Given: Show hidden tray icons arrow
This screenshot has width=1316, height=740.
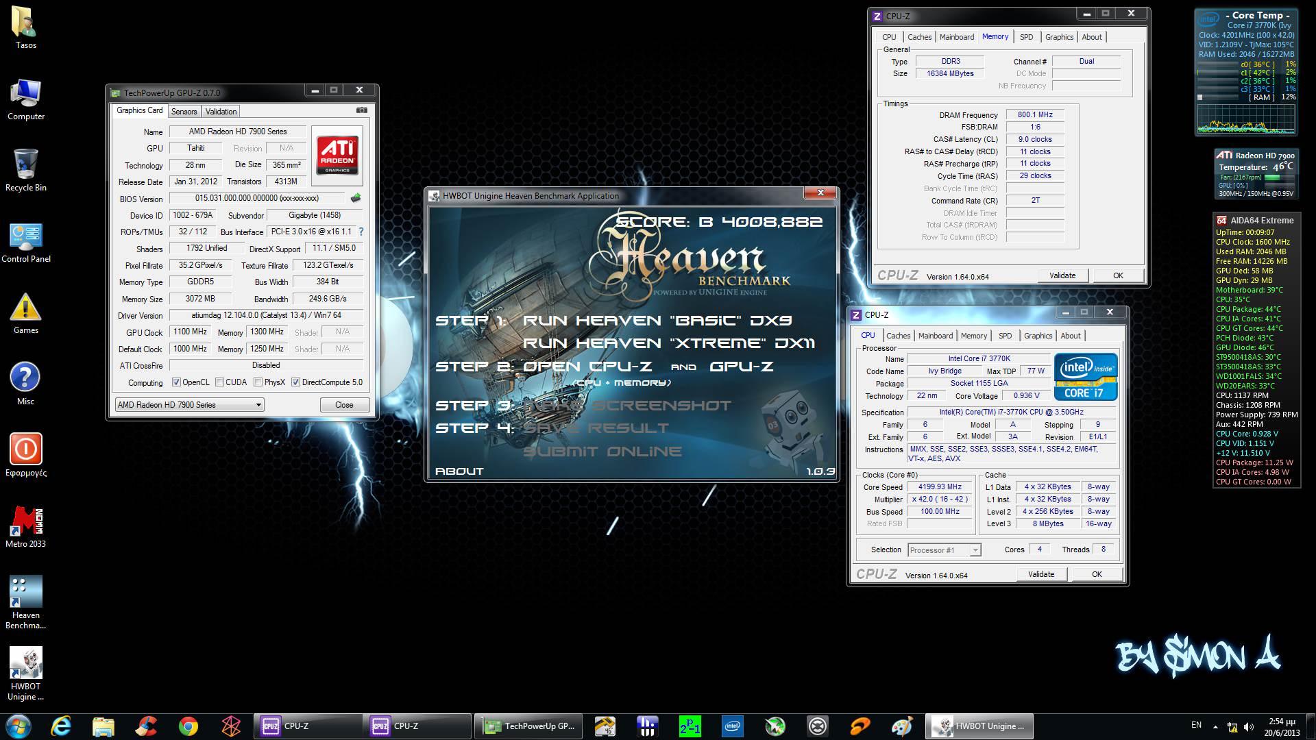Looking at the screenshot, I should pyautogui.click(x=1215, y=726).
